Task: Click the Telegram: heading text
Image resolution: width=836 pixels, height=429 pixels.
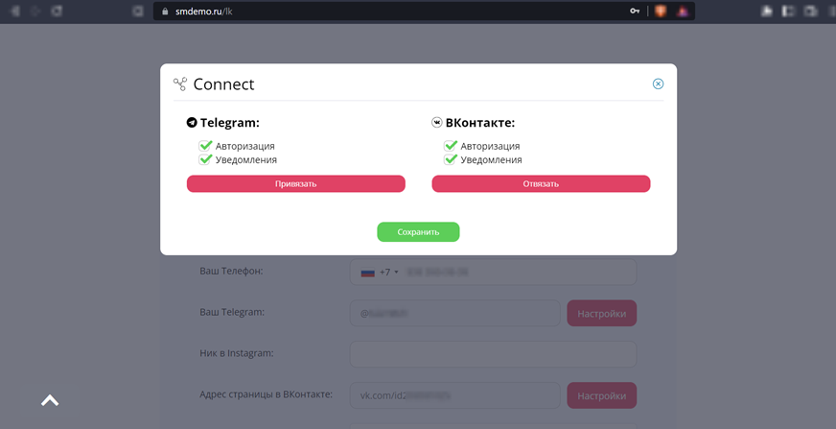Action: point(230,123)
